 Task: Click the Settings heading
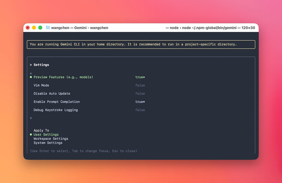[41, 65]
